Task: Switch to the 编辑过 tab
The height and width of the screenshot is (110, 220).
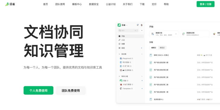Action: point(154,48)
